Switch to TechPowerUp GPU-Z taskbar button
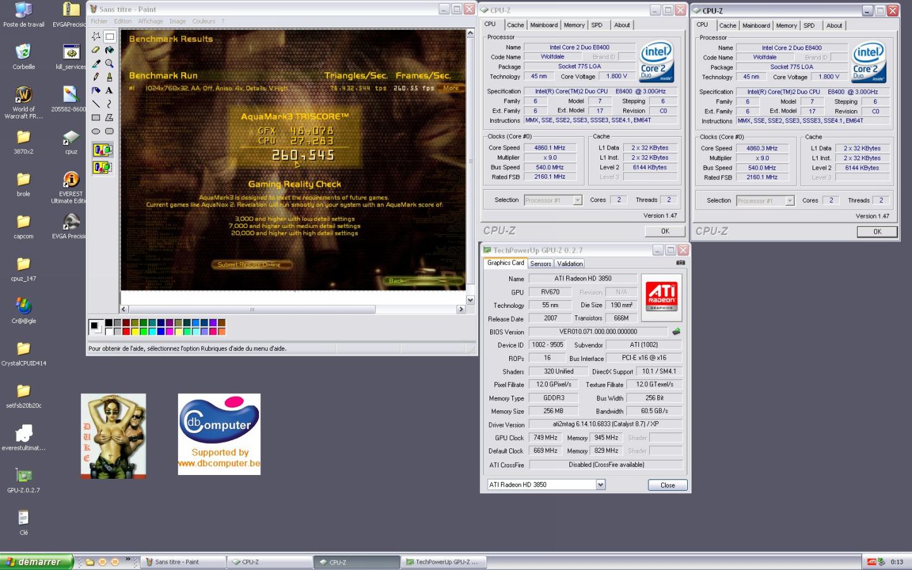 click(444, 562)
